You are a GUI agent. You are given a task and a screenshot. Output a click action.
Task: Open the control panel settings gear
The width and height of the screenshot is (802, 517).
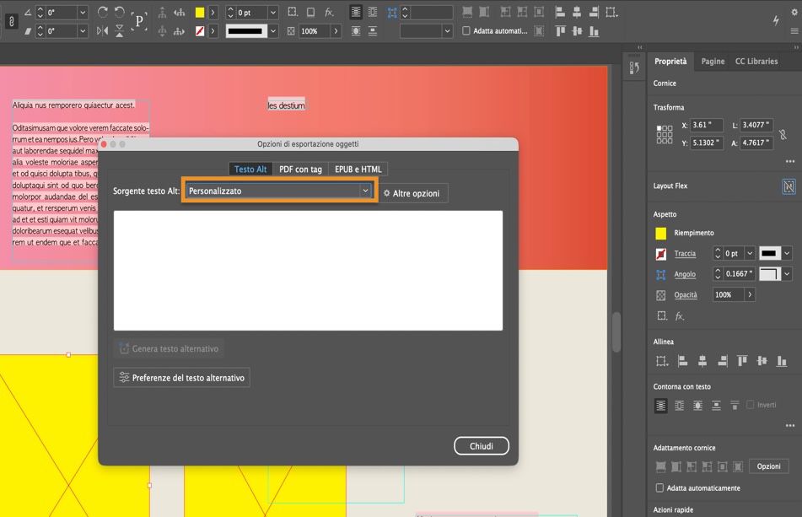(794, 12)
